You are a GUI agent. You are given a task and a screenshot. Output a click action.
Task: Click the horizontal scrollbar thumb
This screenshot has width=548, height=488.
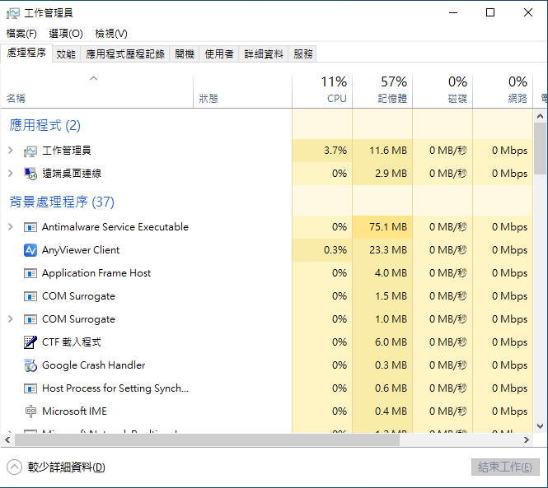coord(207,439)
